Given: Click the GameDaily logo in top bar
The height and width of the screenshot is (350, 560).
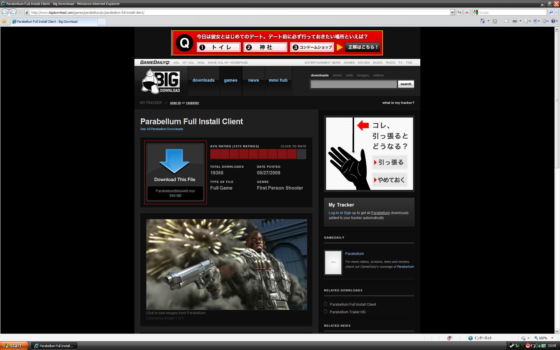Looking at the screenshot, I should click(155, 62).
